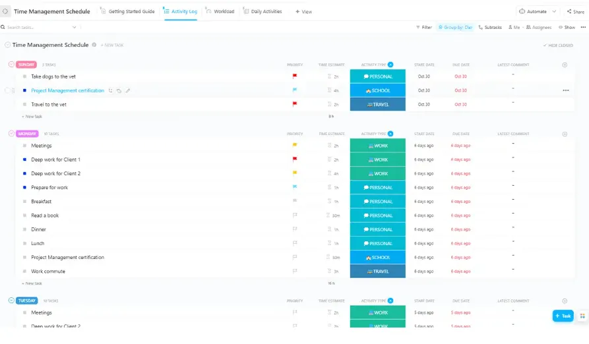
Task: Switch to Getting Started Guide tab
Action: tap(128, 11)
